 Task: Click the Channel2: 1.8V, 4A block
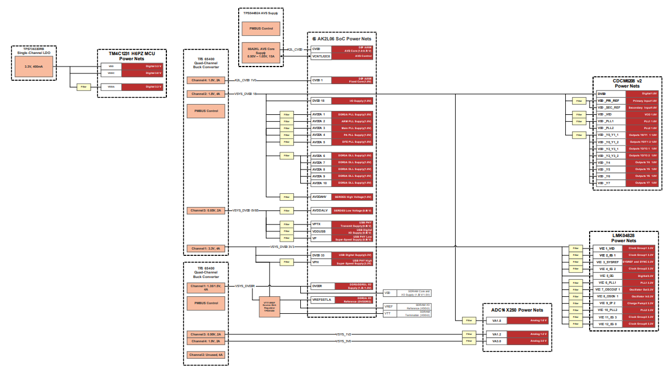click(x=206, y=94)
